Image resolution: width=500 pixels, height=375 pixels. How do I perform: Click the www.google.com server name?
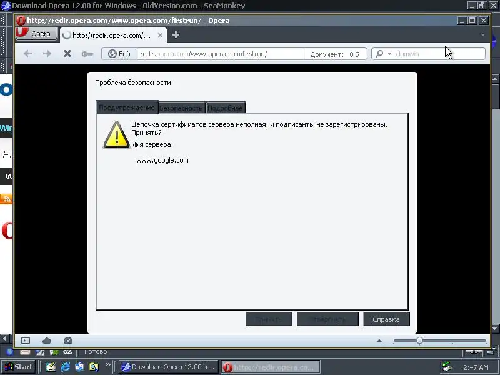coord(162,160)
